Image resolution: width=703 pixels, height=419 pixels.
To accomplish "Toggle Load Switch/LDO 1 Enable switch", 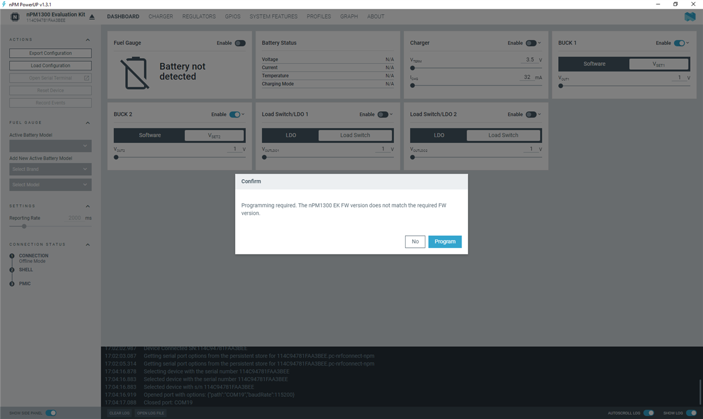I will [x=382, y=115].
